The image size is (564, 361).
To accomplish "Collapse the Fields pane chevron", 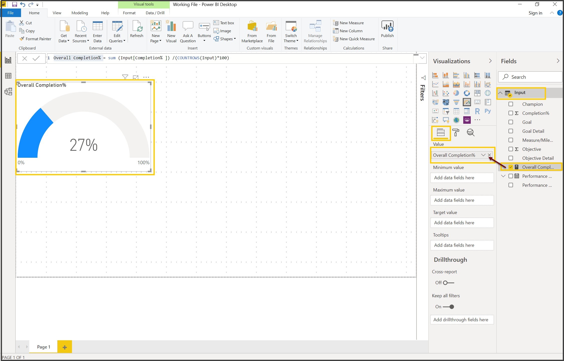I will [x=558, y=61].
